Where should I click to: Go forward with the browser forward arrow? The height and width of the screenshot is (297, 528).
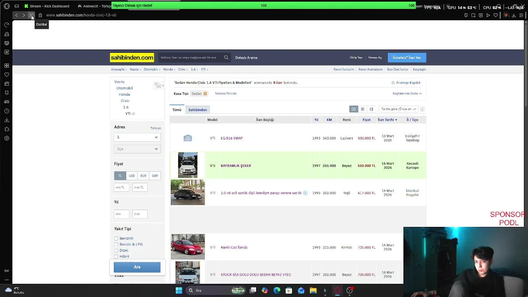pyautogui.click(x=24, y=15)
